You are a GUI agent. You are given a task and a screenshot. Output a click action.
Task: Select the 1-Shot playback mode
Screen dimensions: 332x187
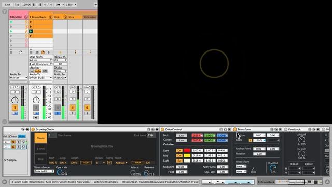(40, 149)
